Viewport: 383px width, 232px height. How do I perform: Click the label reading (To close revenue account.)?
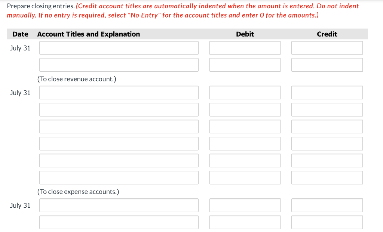tap(77, 79)
